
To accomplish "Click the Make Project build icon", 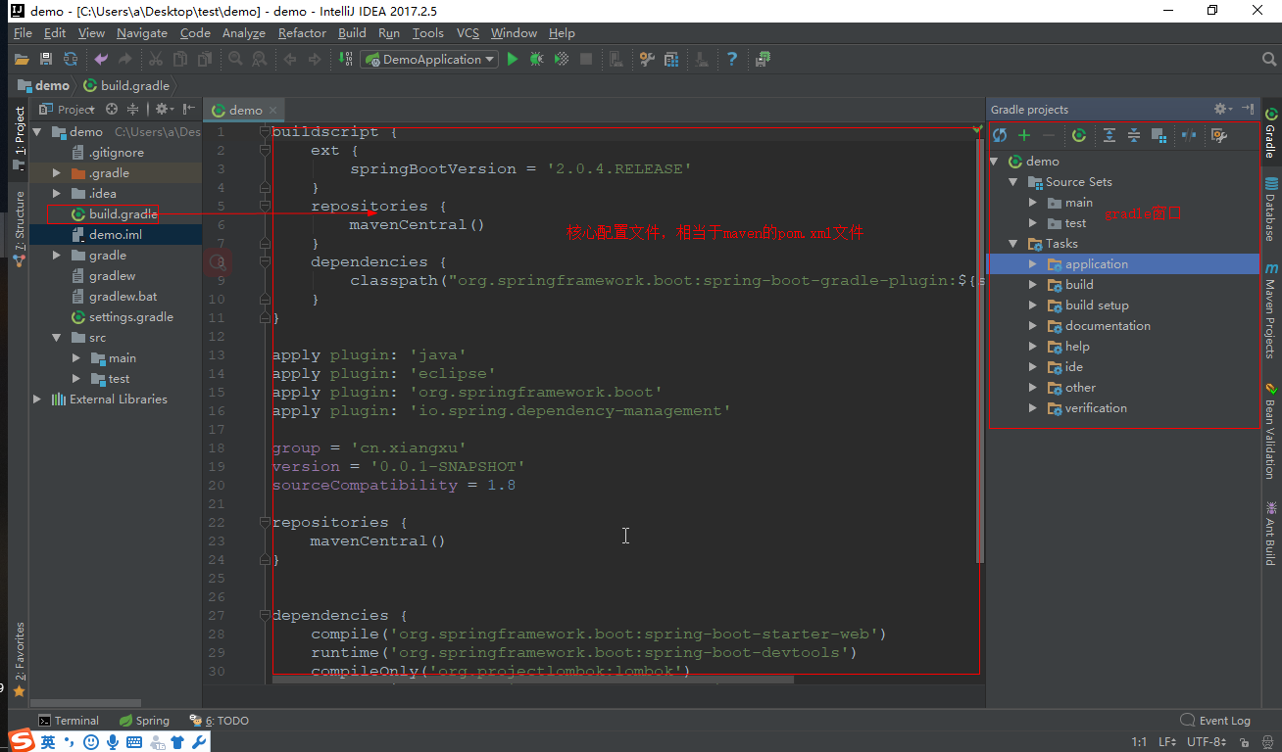I will [344, 60].
